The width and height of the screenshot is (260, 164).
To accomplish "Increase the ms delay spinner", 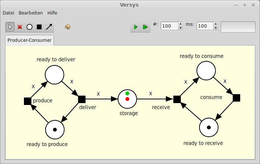I will [x=216, y=24].
